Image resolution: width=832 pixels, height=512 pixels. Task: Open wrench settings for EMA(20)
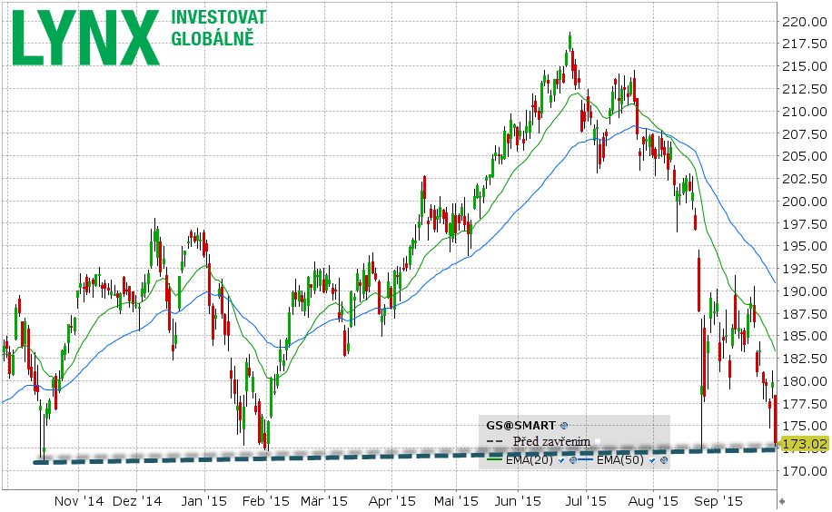[573, 460]
